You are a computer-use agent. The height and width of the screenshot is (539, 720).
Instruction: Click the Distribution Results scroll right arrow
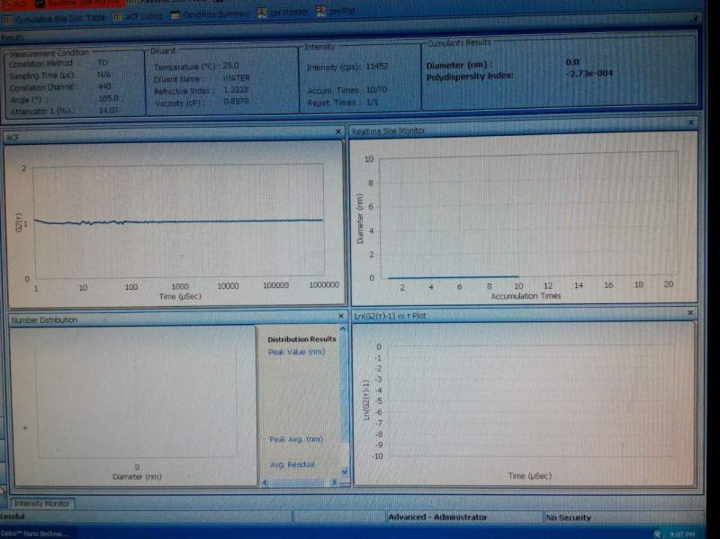click(334, 482)
